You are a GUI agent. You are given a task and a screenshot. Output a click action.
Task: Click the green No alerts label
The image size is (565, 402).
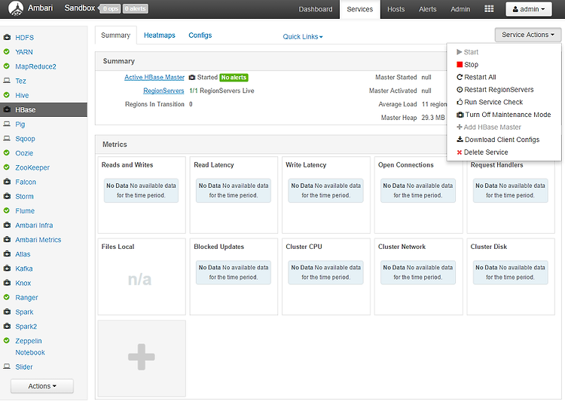coord(234,77)
